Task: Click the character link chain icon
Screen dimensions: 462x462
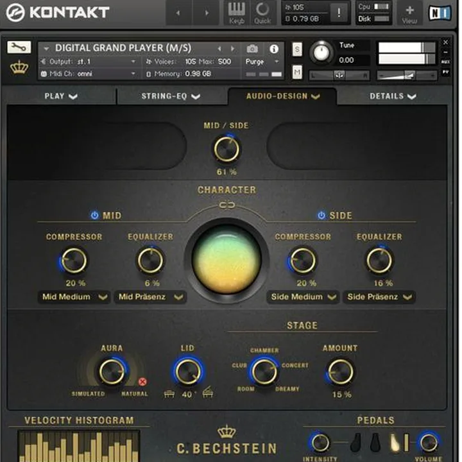Action: [x=227, y=205]
